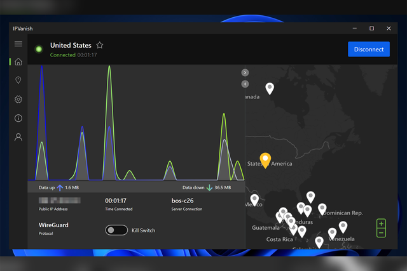Click the WireGuard protocol label
The image size is (407, 271).
53,225
